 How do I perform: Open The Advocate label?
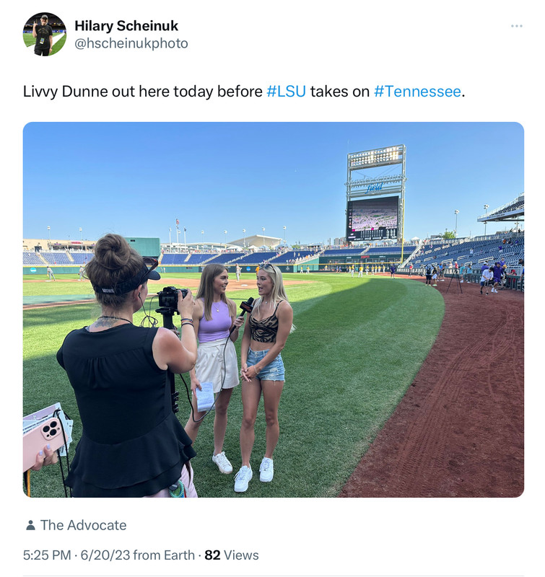83,525
